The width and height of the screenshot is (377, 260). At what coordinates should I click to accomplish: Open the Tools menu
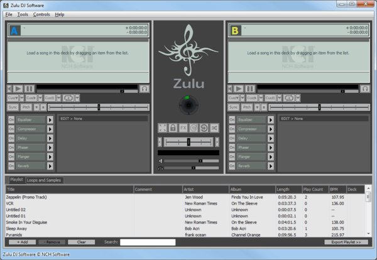[23, 14]
